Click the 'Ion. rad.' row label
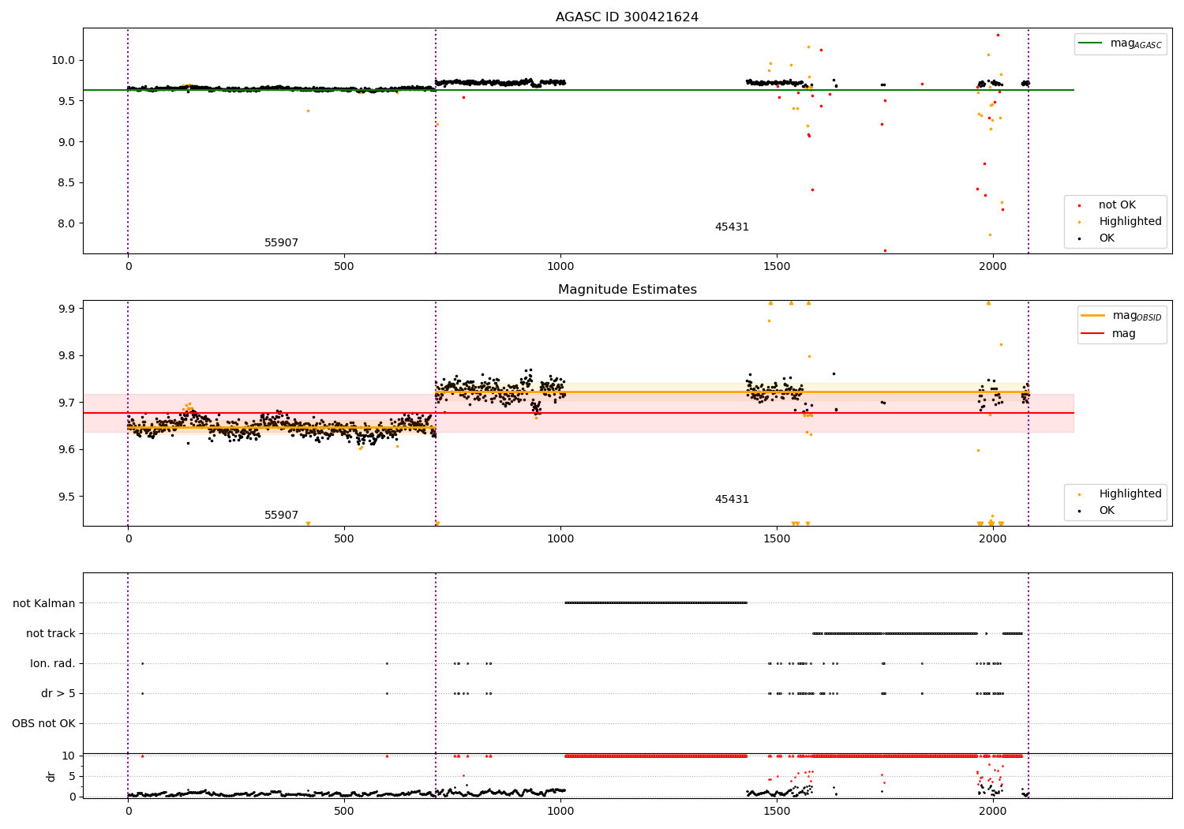Screen dimensions: 1184x829 coord(53,663)
